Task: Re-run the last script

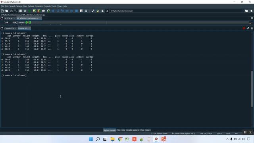Action: (x=48, y=11)
